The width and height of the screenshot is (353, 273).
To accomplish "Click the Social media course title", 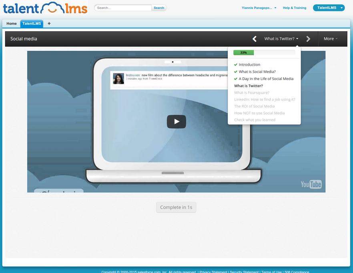I will (24, 39).
